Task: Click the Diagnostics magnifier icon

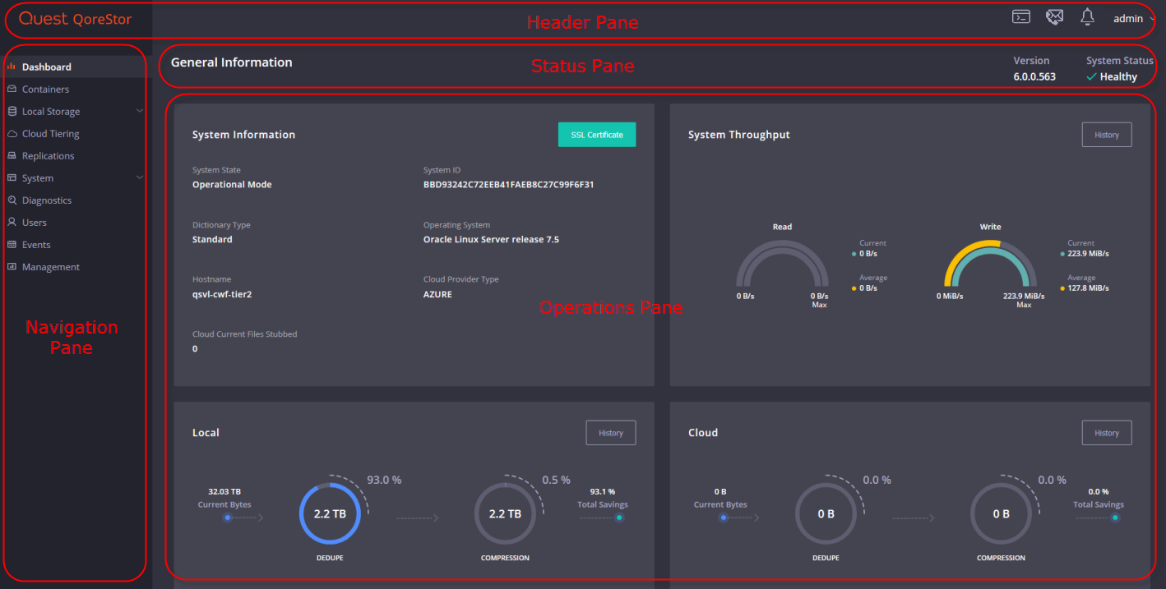Action: click(12, 200)
